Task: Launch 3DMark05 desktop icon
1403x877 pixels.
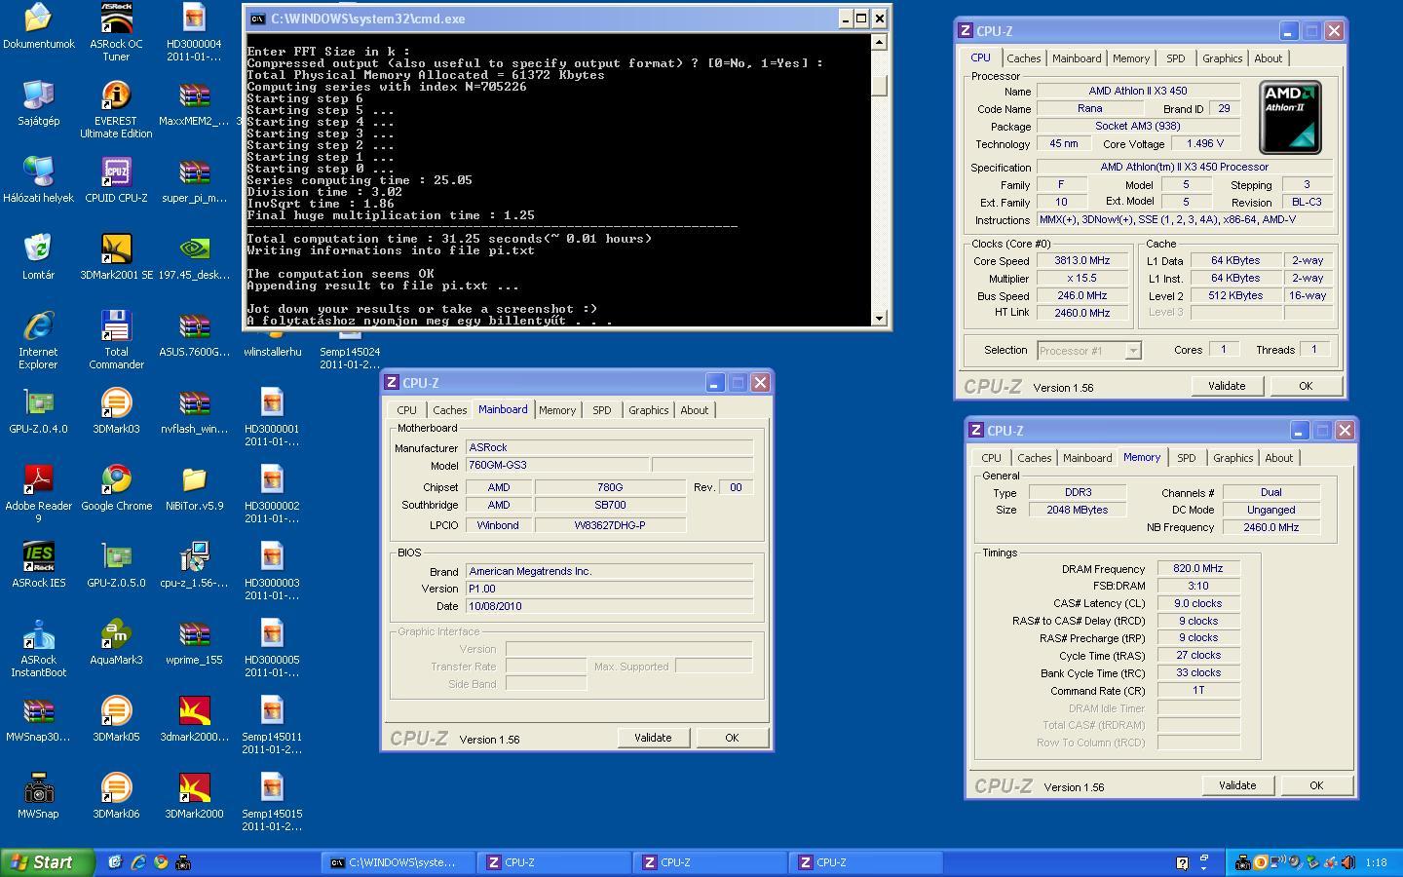Action: 116,718
